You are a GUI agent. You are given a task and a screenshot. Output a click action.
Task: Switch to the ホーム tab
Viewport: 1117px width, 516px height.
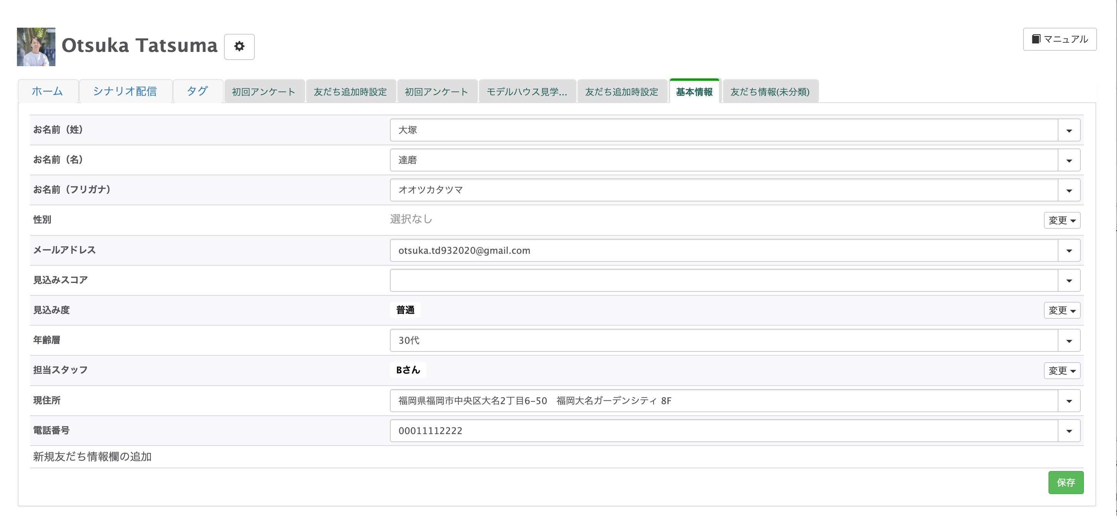pyautogui.click(x=47, y=92)
